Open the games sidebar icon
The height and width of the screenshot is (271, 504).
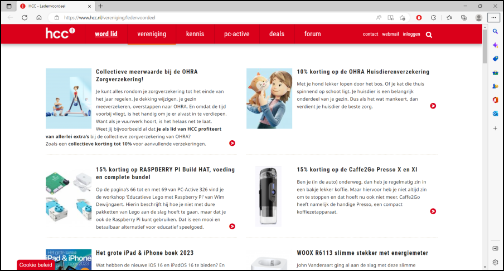[495, 86]
